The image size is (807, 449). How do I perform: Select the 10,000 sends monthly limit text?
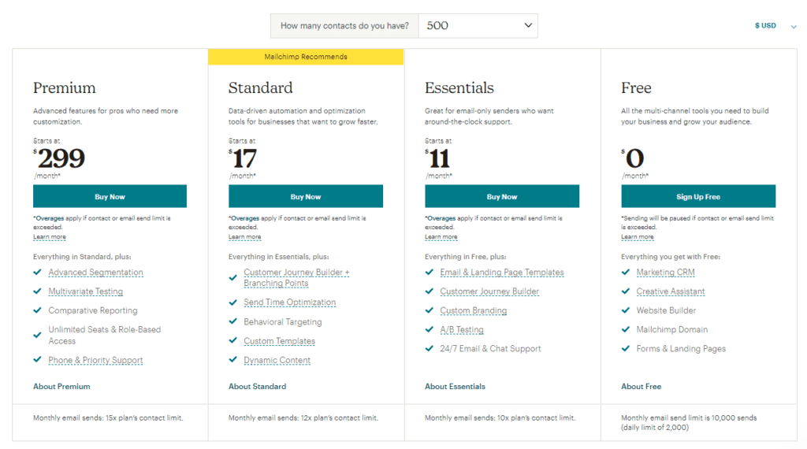[x=689, y=423]
